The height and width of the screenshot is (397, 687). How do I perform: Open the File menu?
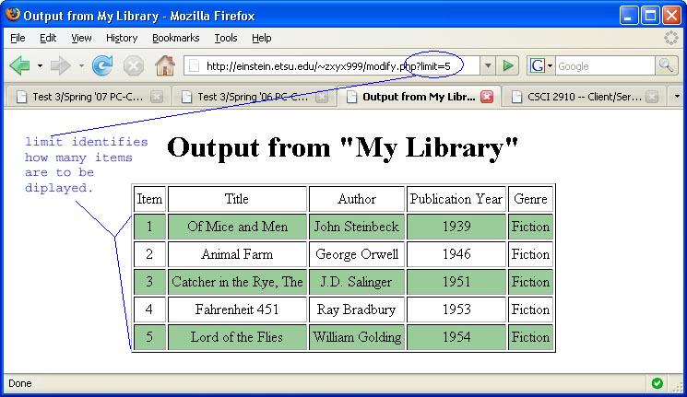click(x=18, y=38)
